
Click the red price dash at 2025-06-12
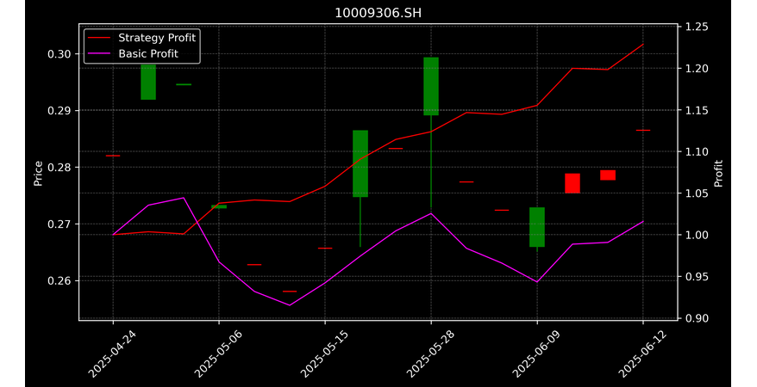[643, 131]
